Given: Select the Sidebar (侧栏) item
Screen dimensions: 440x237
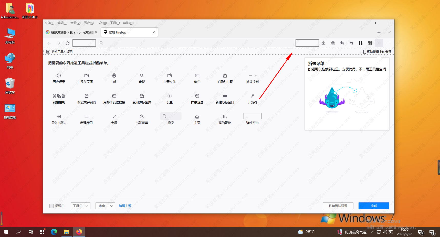Looking at the screenshot, I should [197, 78].
